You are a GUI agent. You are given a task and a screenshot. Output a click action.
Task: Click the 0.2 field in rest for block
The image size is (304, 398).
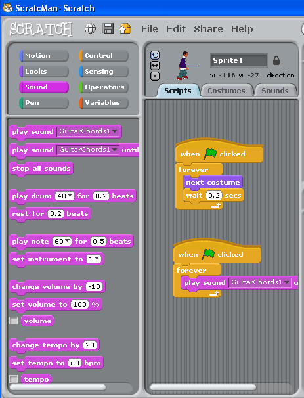56,213
